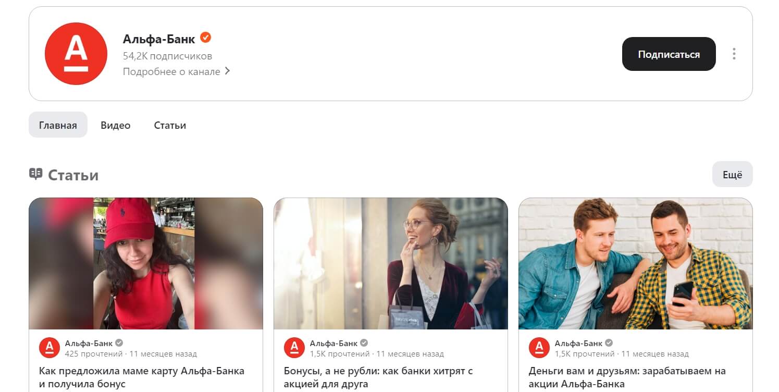The height and width of the screenshot is (392, 779).
Task: Open article Бонусы, а не рубли
Action: tap(378, 377)
